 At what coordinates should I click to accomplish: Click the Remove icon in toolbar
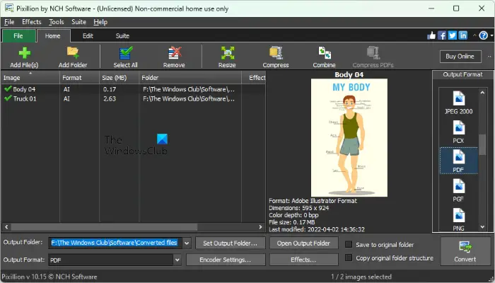[174, 53]
